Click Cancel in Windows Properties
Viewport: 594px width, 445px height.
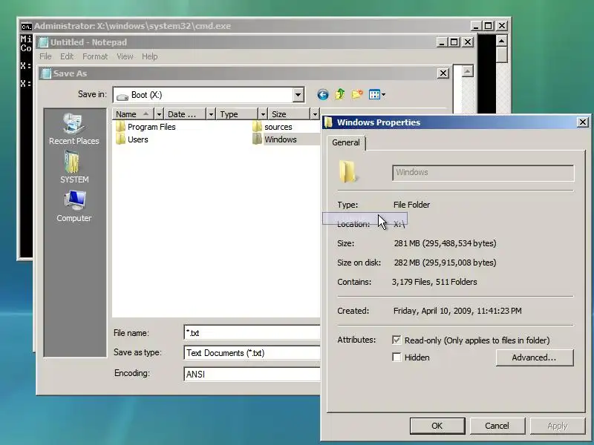[x=497, y=426]
